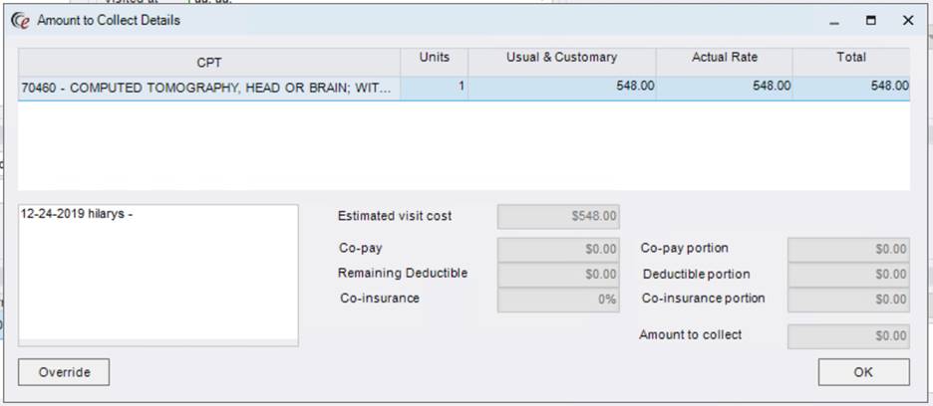
Task: Click the Override button
Action: click(x=64, y=372)
